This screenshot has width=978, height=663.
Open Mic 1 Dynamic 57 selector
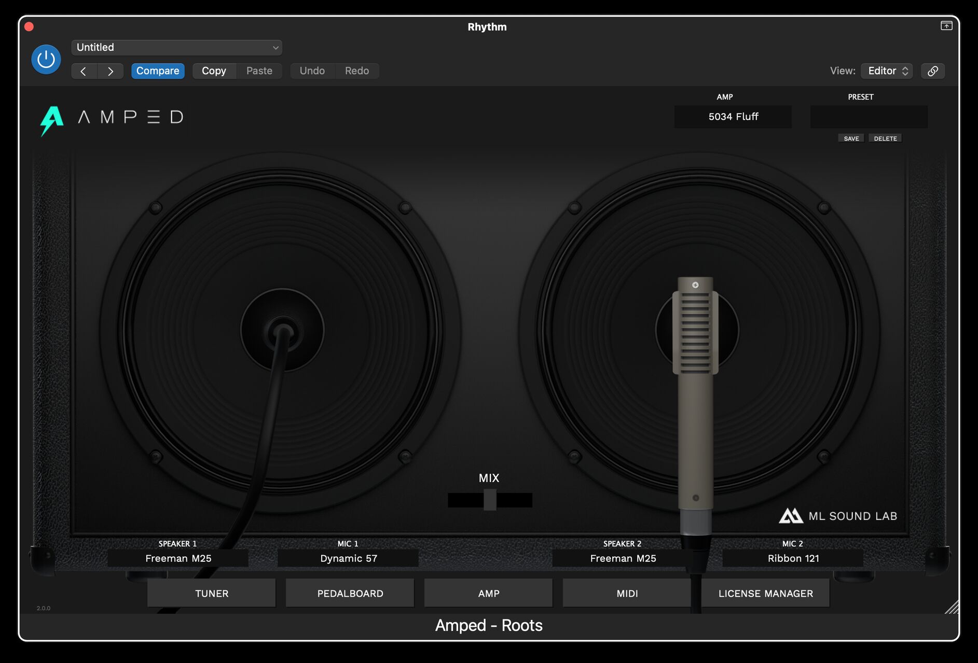[348, 558]
